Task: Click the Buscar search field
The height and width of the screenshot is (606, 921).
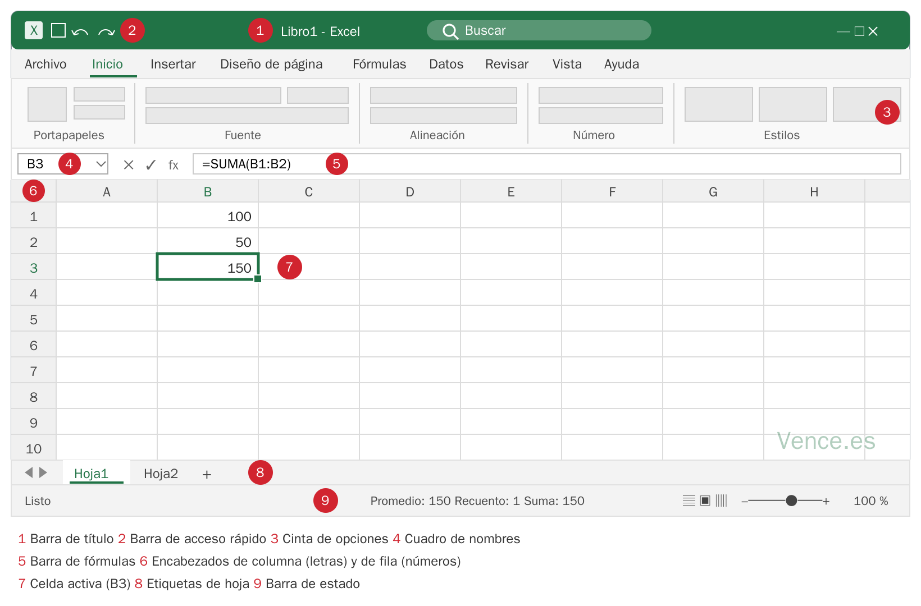Action: 539,30
